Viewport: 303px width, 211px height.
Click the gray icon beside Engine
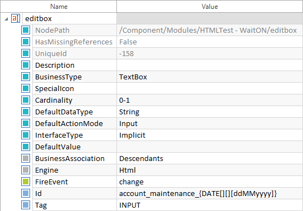pos(26,170)
